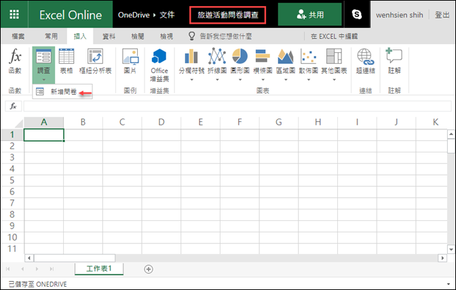456x290 pixels.
Task: Click the Share (共用) button
Action: point(309,14)
